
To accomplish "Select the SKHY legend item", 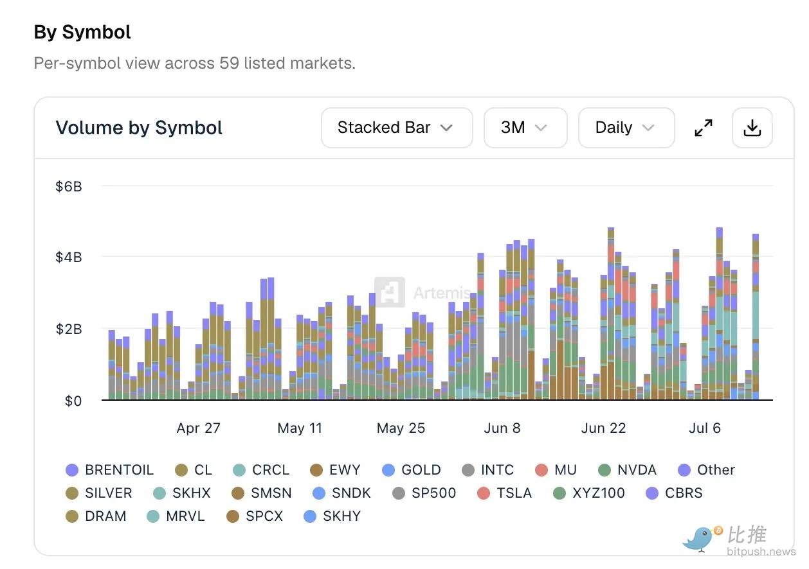I will point(332,516).
